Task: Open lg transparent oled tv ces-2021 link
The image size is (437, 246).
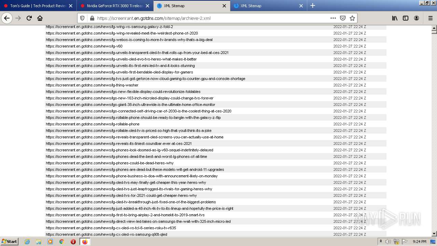Action: click(137, 53)
